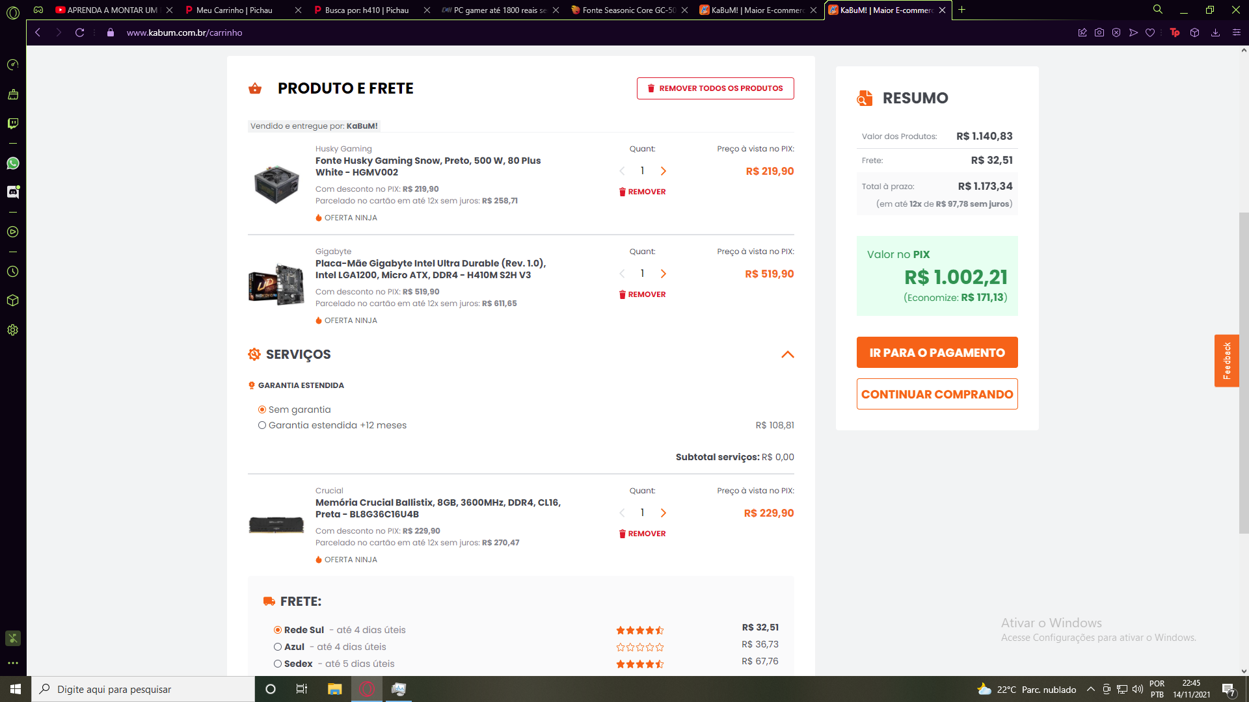Increase quantity of Husky Gaming power supply
The image size is (1249, 702).
664,171
